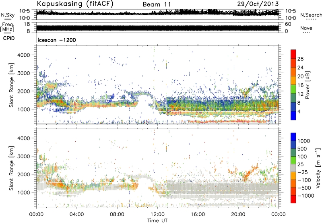
Task: Click the '20' label on power colorbar
Action: tap(300, 76)
